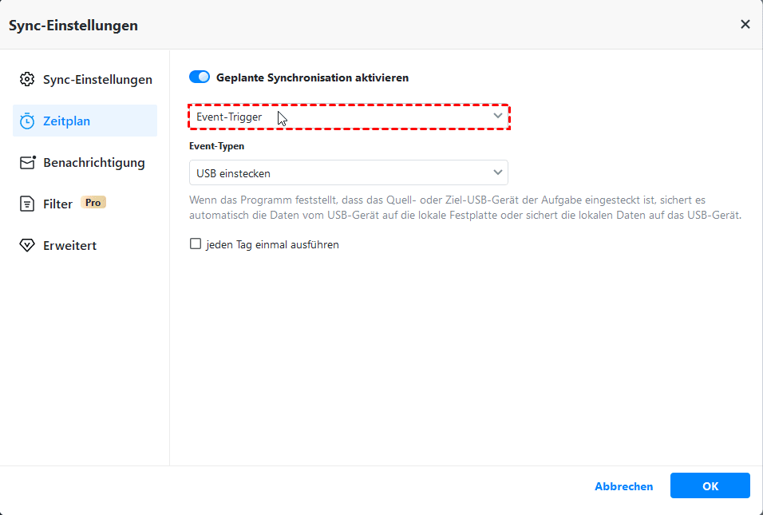Click the diamond icon for Erweitert

27,246
